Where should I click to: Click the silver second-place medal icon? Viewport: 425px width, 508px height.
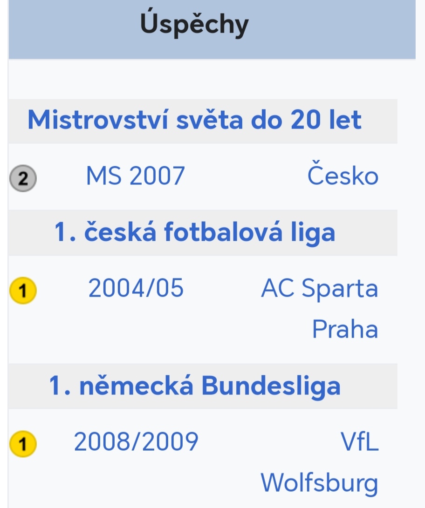23,178
